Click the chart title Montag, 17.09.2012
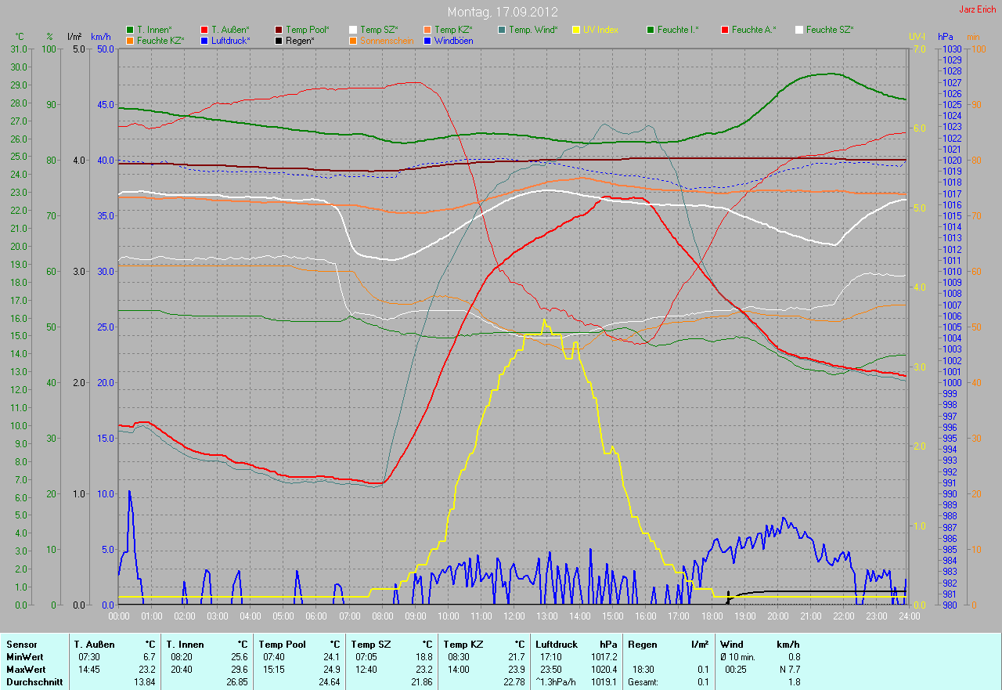Viewport: 1002px width, 690px height. click(x=501, y=13)
